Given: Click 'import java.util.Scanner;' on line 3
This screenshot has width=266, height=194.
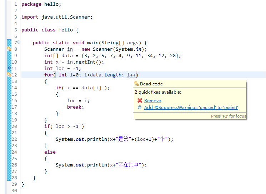Looking at the screenshot, I should point(57,17).
